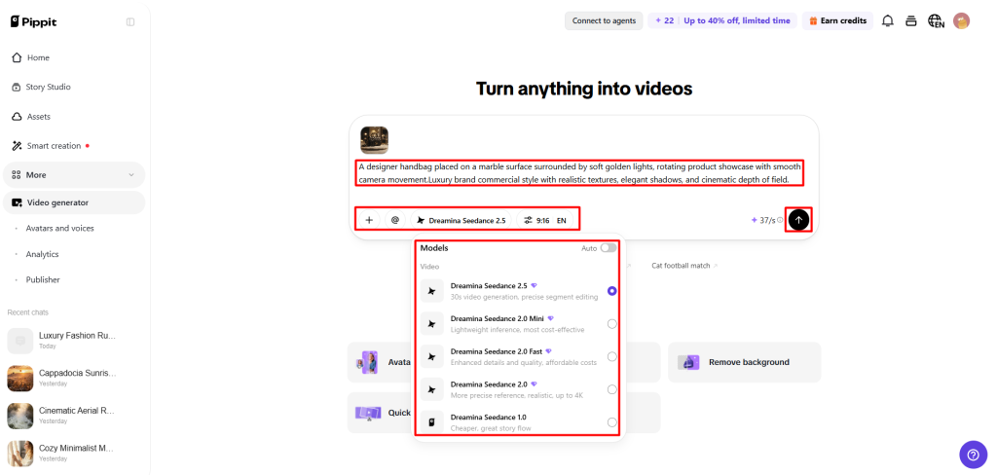This screenshot has width=997, height=475.
Task: Open notifications bell
Action: click(888, 21)
